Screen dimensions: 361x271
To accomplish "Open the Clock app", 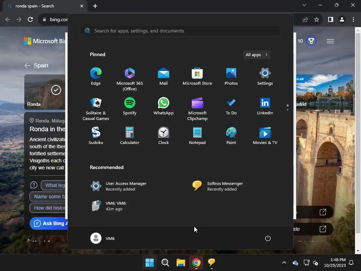I will [164, 136].
